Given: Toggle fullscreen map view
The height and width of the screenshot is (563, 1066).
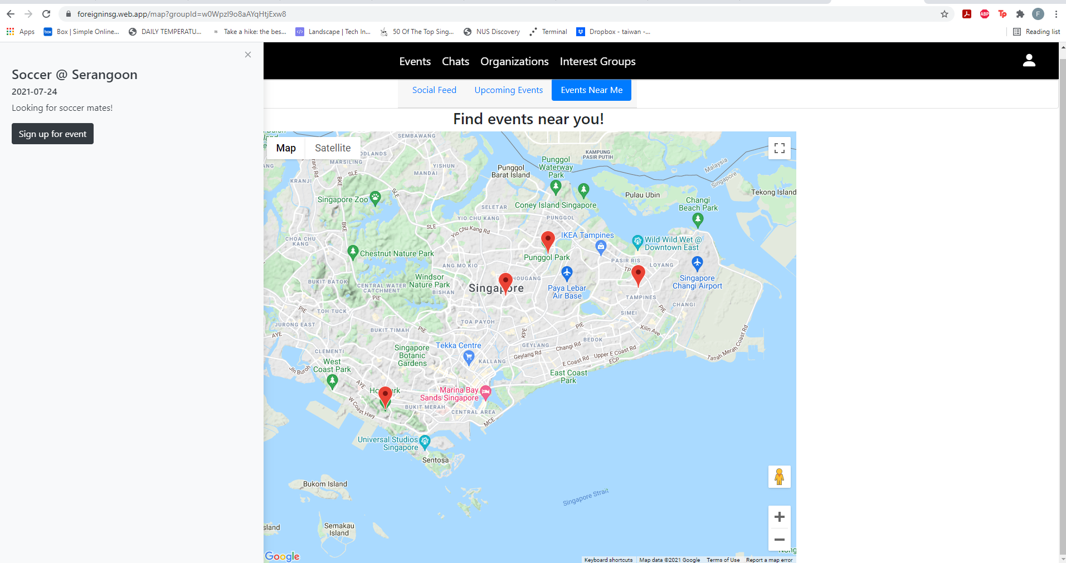Looking at the screenshot, I should [x=780, y=148].
